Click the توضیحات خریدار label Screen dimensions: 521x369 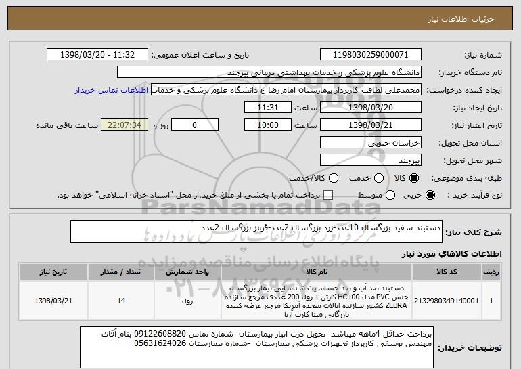(470, 348)
